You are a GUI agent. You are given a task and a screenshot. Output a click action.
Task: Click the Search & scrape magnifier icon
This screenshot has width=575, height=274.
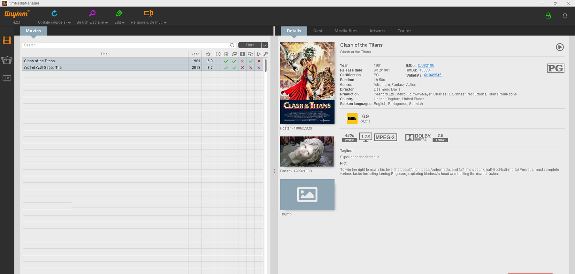(x=92, y=14)
